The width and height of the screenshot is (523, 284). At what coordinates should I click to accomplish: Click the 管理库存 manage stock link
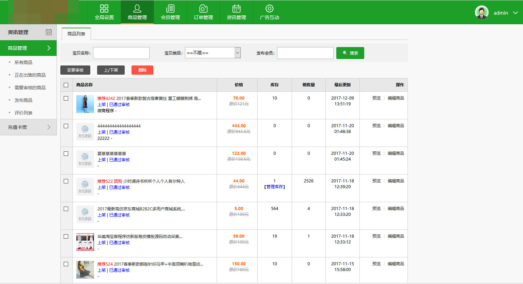pos(275,187)
